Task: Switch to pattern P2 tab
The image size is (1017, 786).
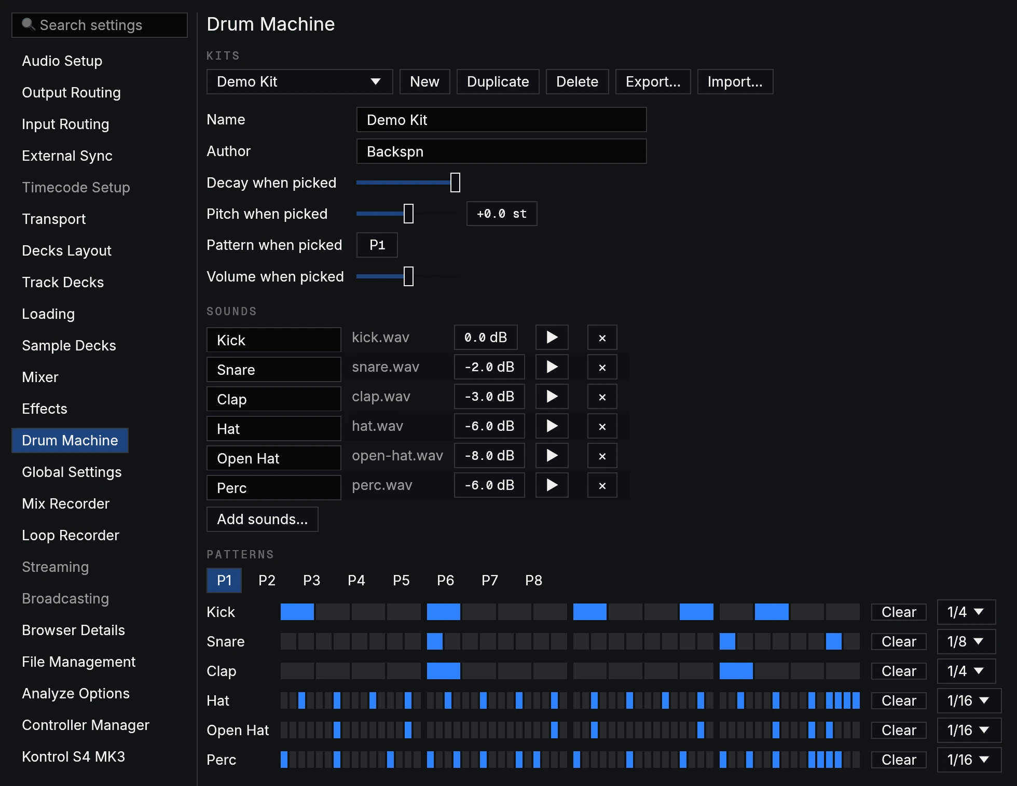Action: coord(267,580)
